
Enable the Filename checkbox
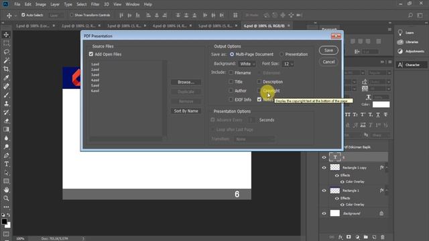click(231, 73)
